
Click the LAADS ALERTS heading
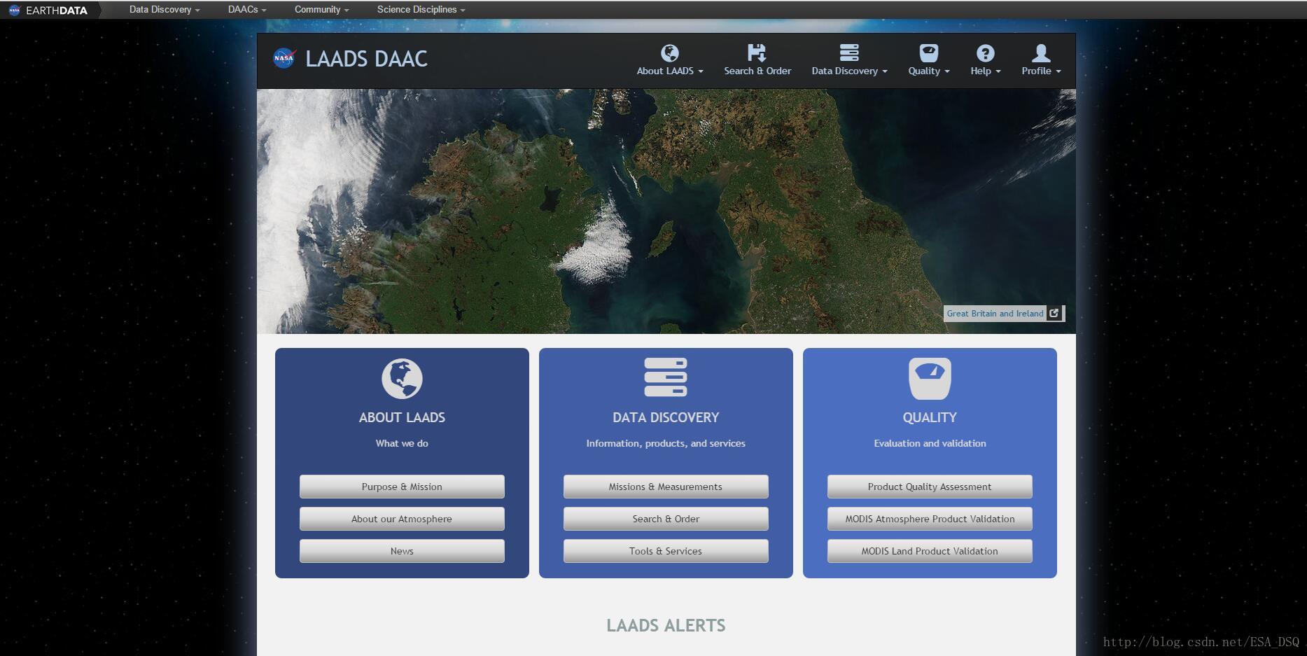point(666,625)
